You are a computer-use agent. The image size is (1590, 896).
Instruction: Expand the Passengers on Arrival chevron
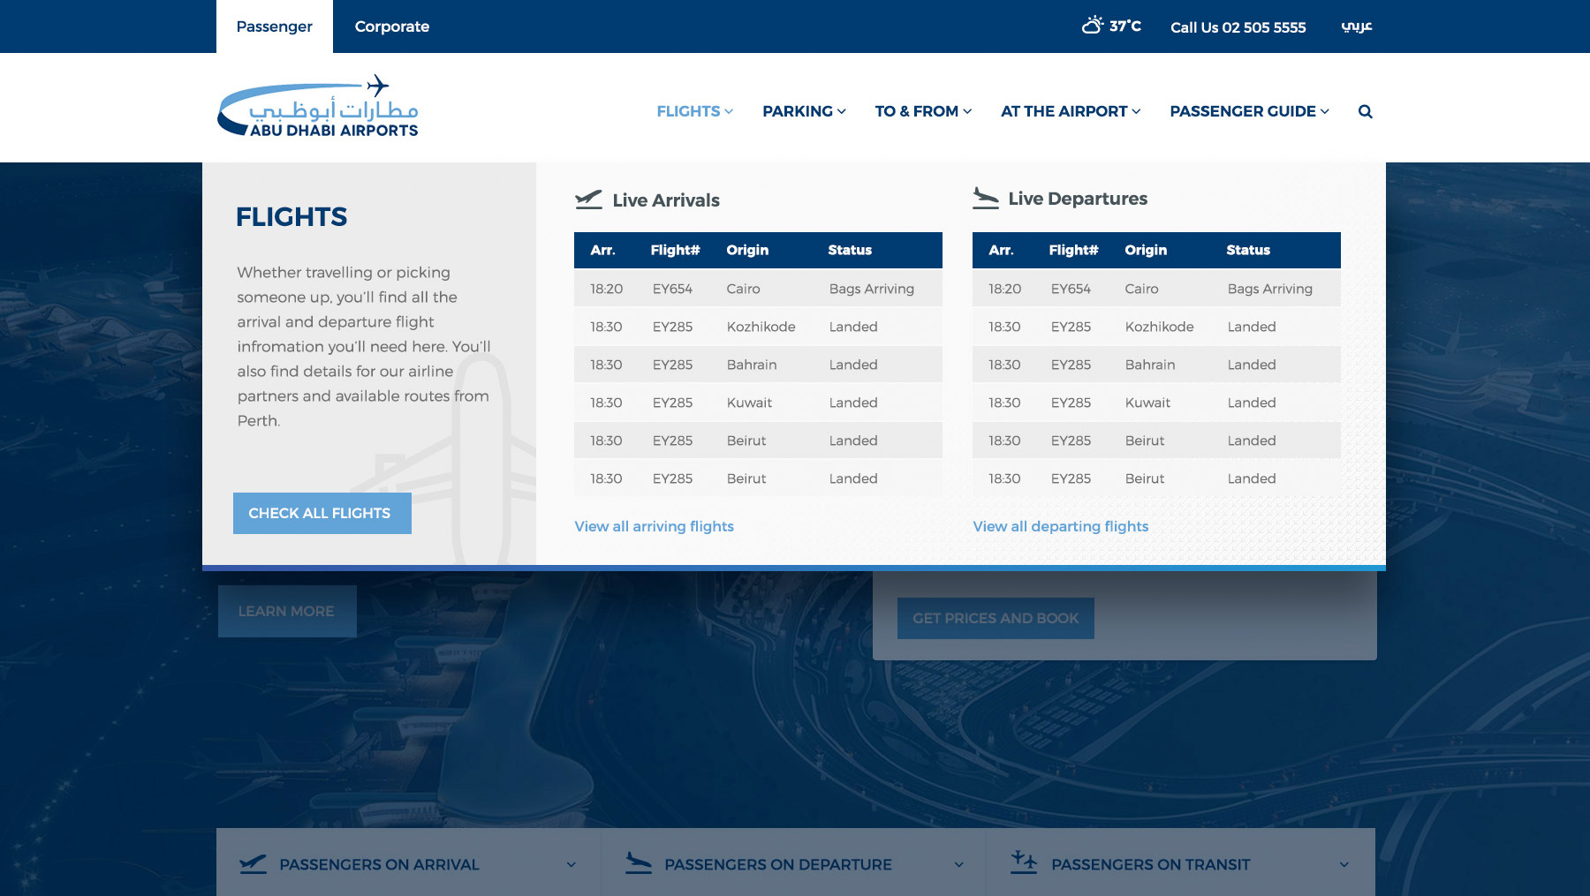(571, 865)
